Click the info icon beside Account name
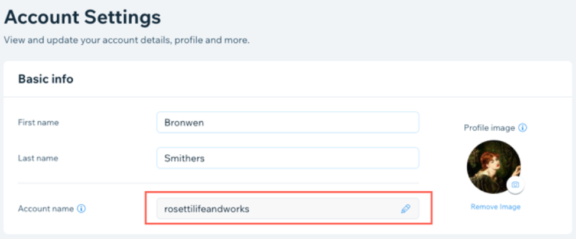 82,208
